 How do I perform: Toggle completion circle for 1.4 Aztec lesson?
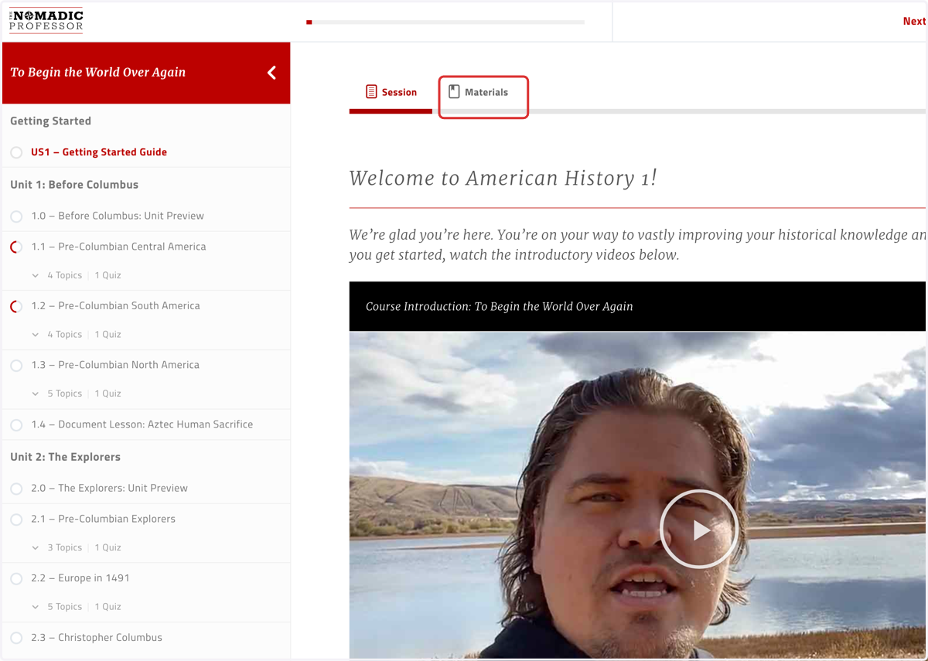(x=16, y=425)
